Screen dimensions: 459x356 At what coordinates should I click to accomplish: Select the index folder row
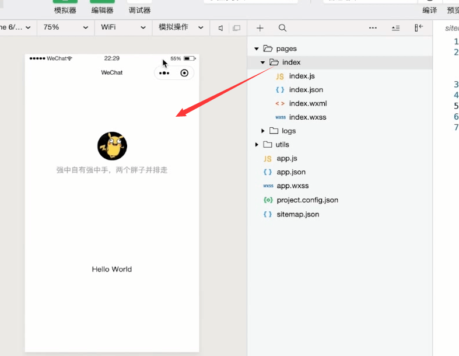[x=340, y=62]
